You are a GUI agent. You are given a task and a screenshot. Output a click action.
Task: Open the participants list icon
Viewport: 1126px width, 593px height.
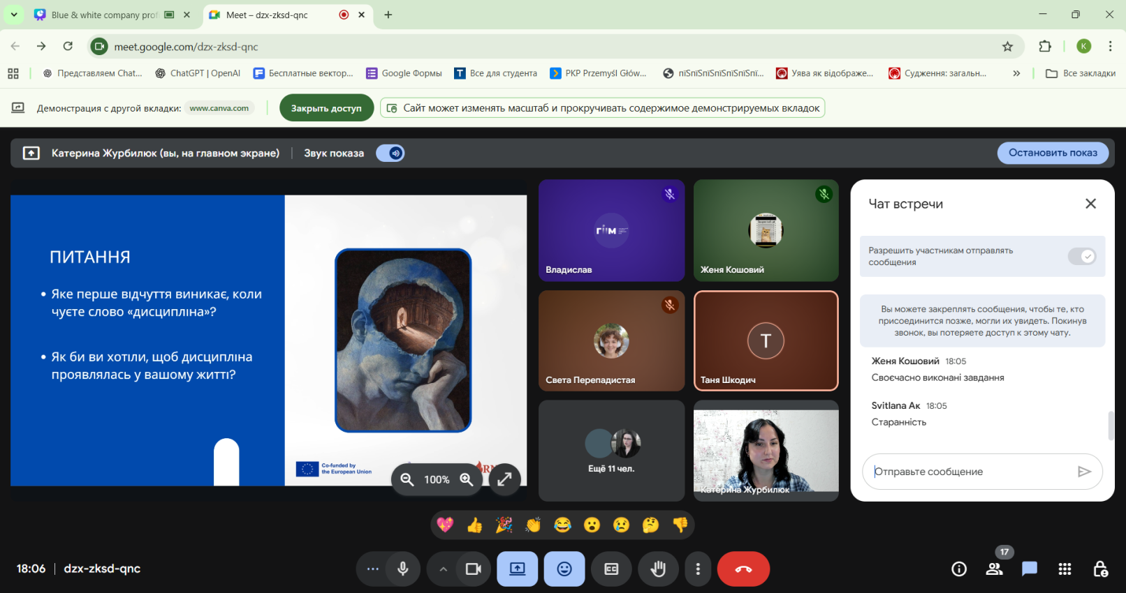(x=994, y=569)
